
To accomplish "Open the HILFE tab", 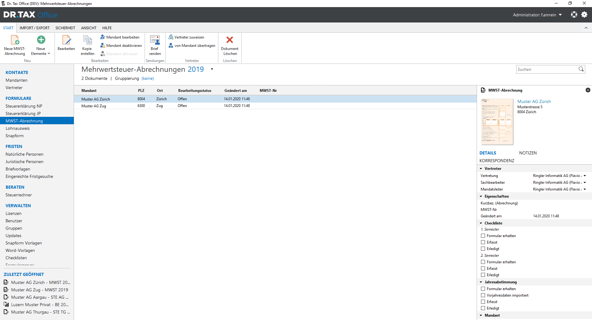I will click(107, 28).
